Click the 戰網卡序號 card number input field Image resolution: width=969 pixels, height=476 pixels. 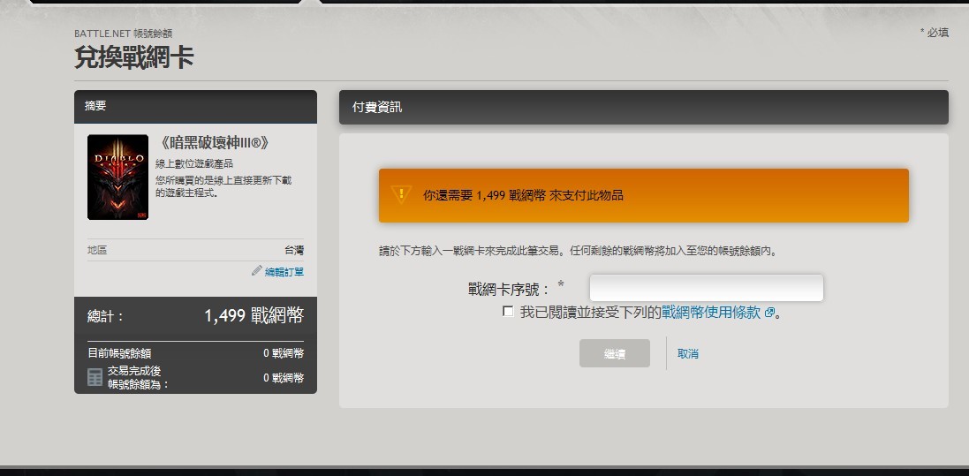coord(707,288)
